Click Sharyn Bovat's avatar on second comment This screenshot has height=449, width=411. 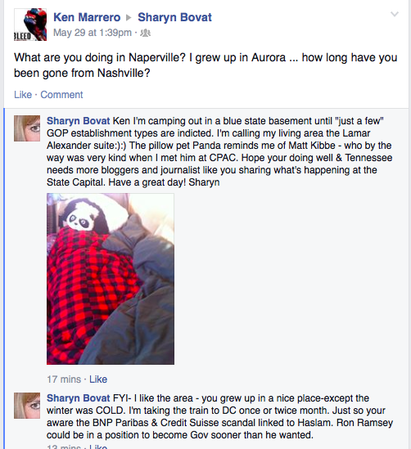[x=27, y=406]
